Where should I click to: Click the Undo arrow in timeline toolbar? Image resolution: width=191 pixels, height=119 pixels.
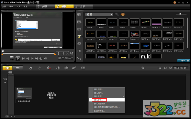tap(31, 68)
